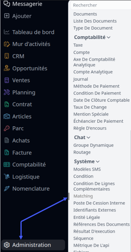The width and height of the screenshot is (131, 252).
Task: Open Tableau de bord chart icon
Action: pyautogui.click(x=7, y=32)
